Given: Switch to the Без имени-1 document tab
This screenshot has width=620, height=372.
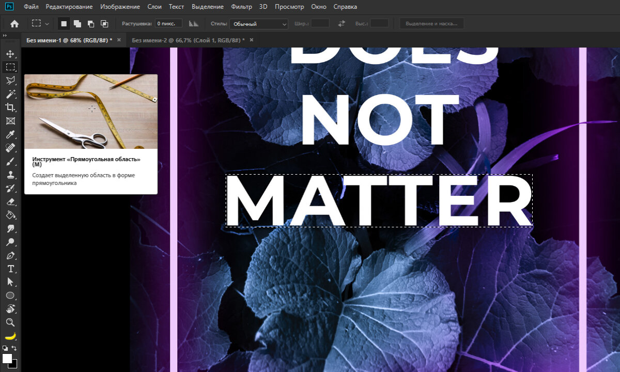Looking at the screenshot, I should 69,40.
